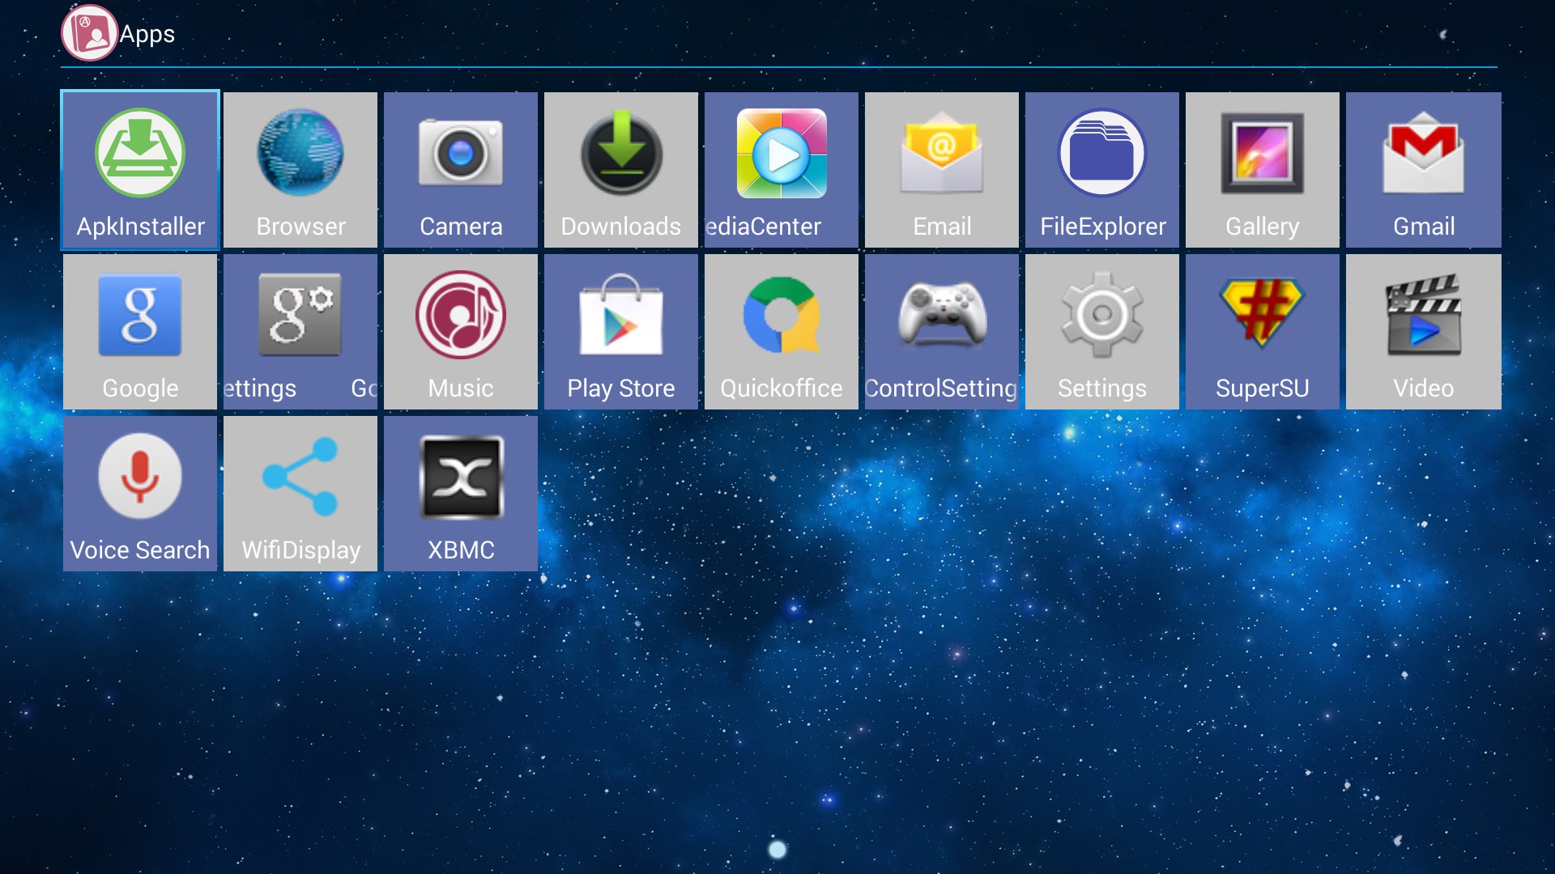Launch the MediaCenter app tile
This screenshot has width=1555, height=874.
tap(782, 170)
